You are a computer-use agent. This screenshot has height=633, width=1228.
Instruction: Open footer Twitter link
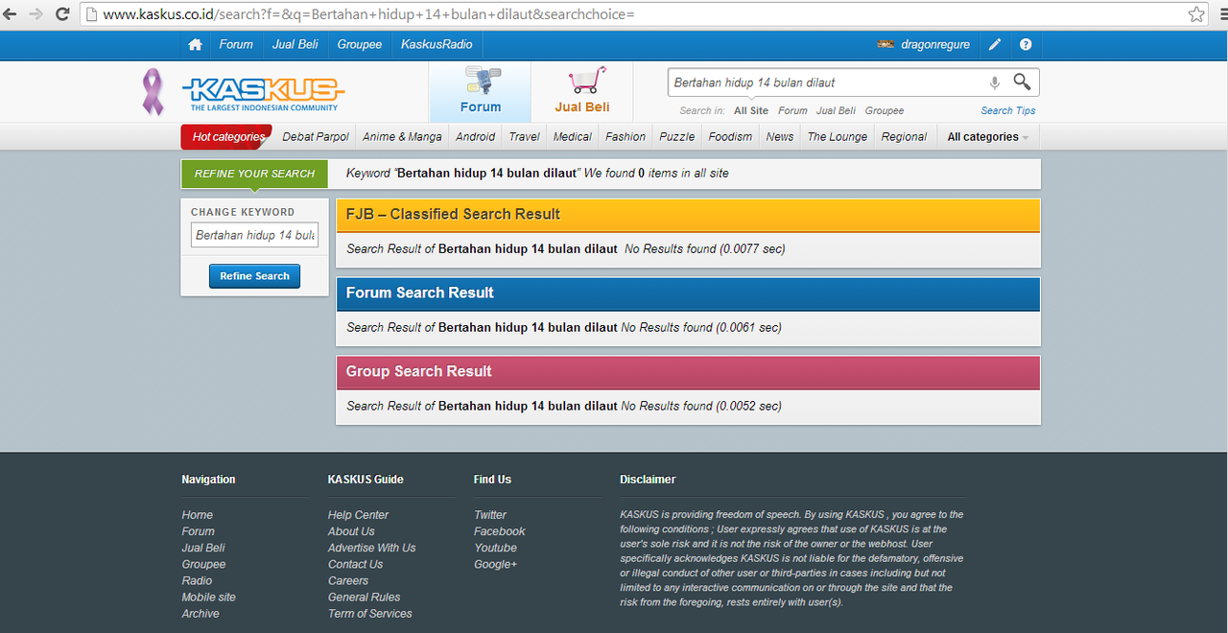[490, 515]
